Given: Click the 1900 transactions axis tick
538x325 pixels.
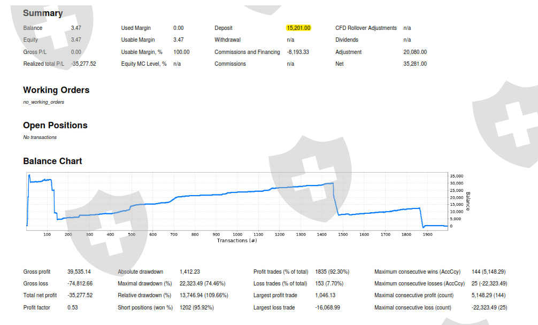Looking at the screenshot, I should (x=427, y=235).
